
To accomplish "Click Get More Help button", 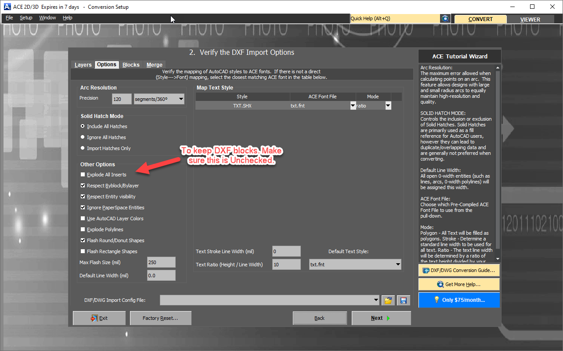I will point(459,284).
